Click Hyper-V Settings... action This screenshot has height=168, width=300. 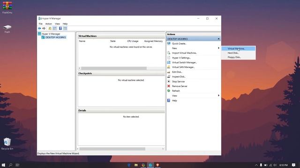tap(181, 58)
